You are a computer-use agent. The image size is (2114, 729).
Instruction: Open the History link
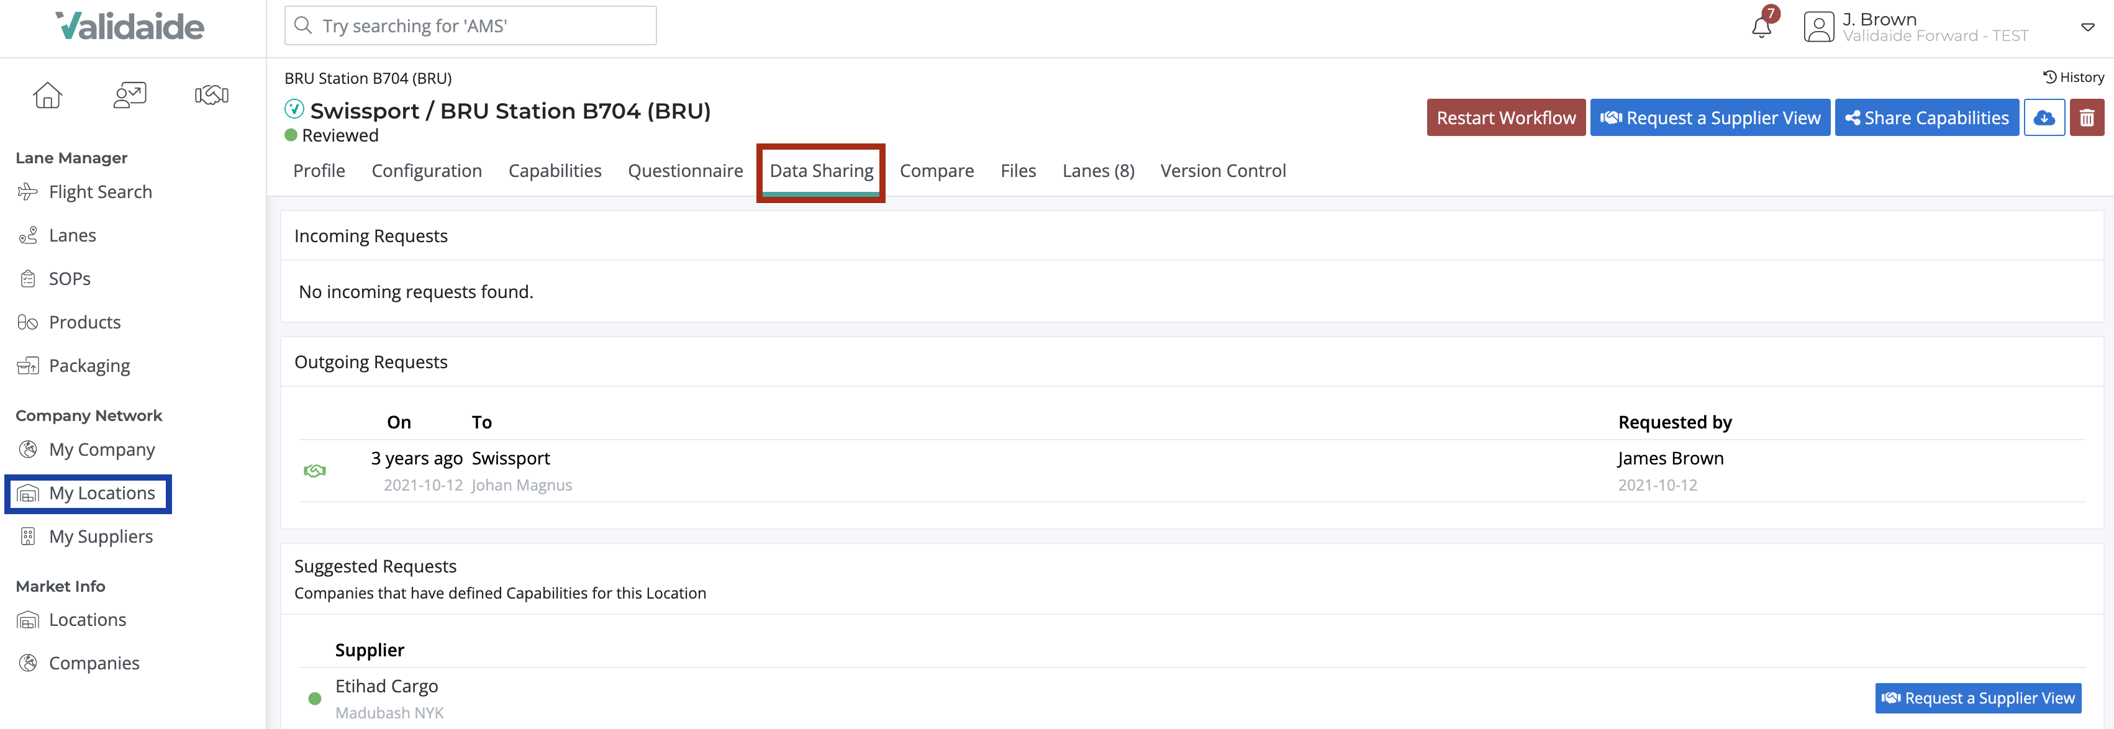click(x=2073, y=77)
